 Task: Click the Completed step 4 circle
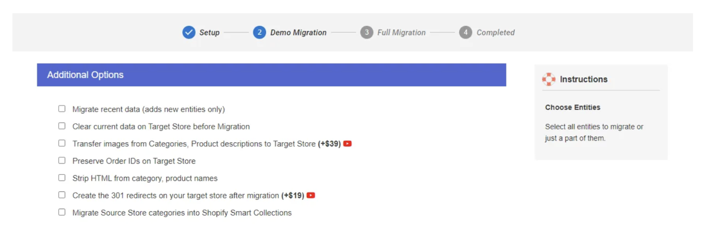[x=465, y=32]
